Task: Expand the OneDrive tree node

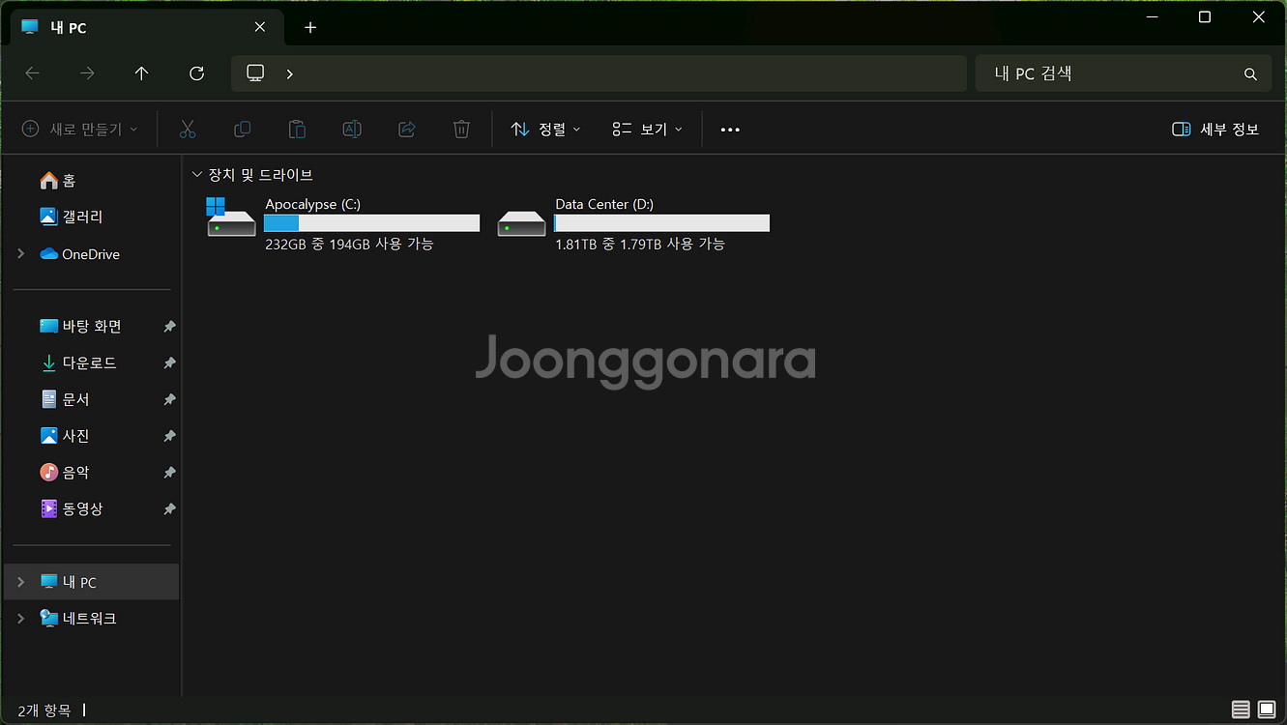Action: pyautogui.click(x=21, y=254)
